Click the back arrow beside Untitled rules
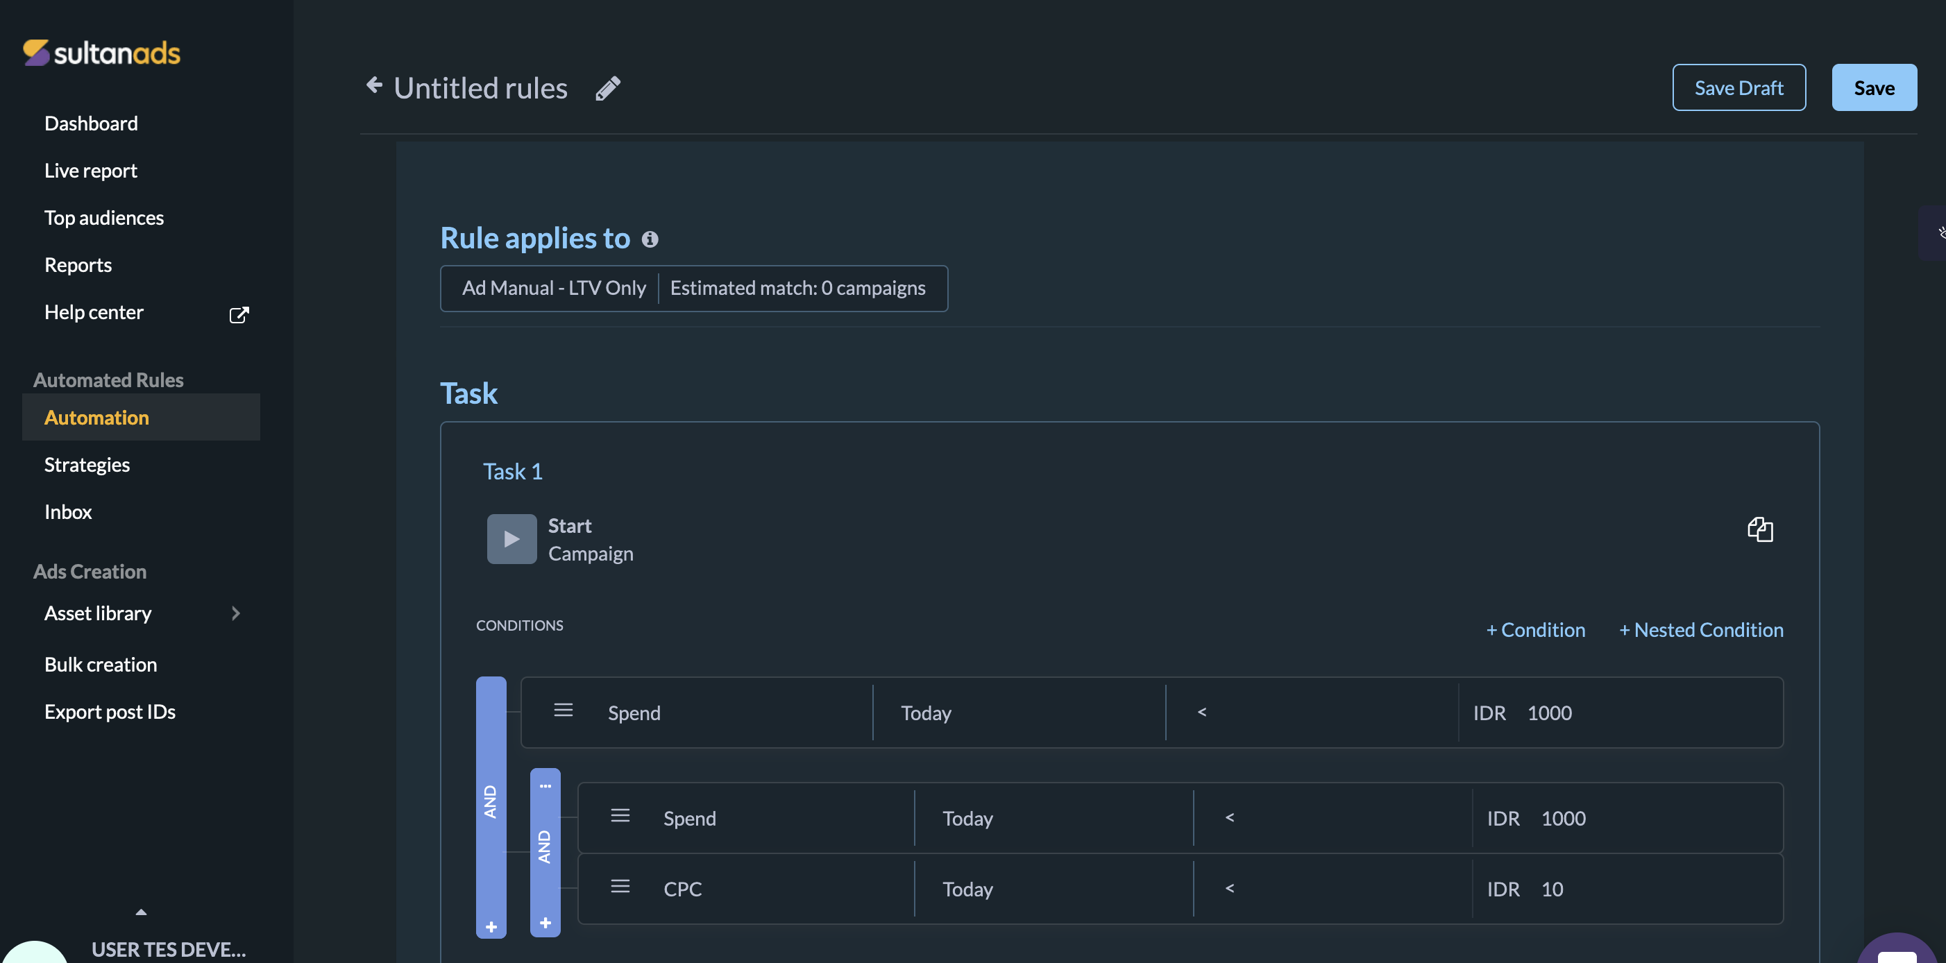Viewport: 1946px width, 963px height. point(374,85)
